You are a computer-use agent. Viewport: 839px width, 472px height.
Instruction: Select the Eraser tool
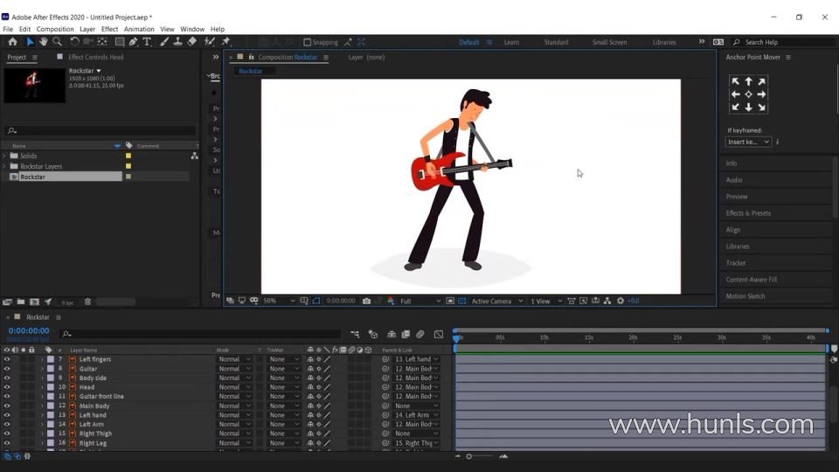192,41
